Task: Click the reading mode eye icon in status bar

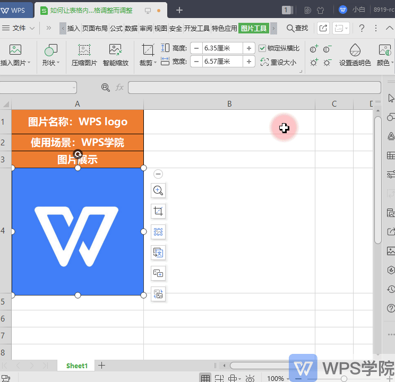Action: (x=250, y=378)
